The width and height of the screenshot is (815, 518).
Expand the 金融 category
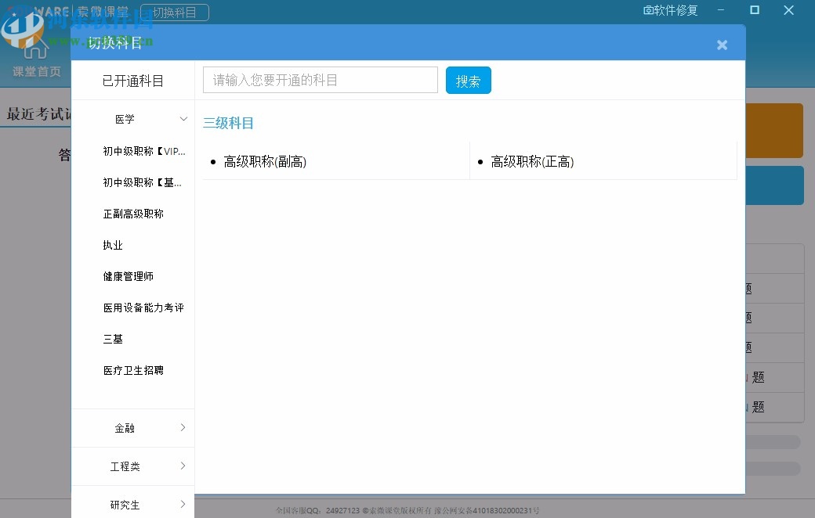pos(125,428)
